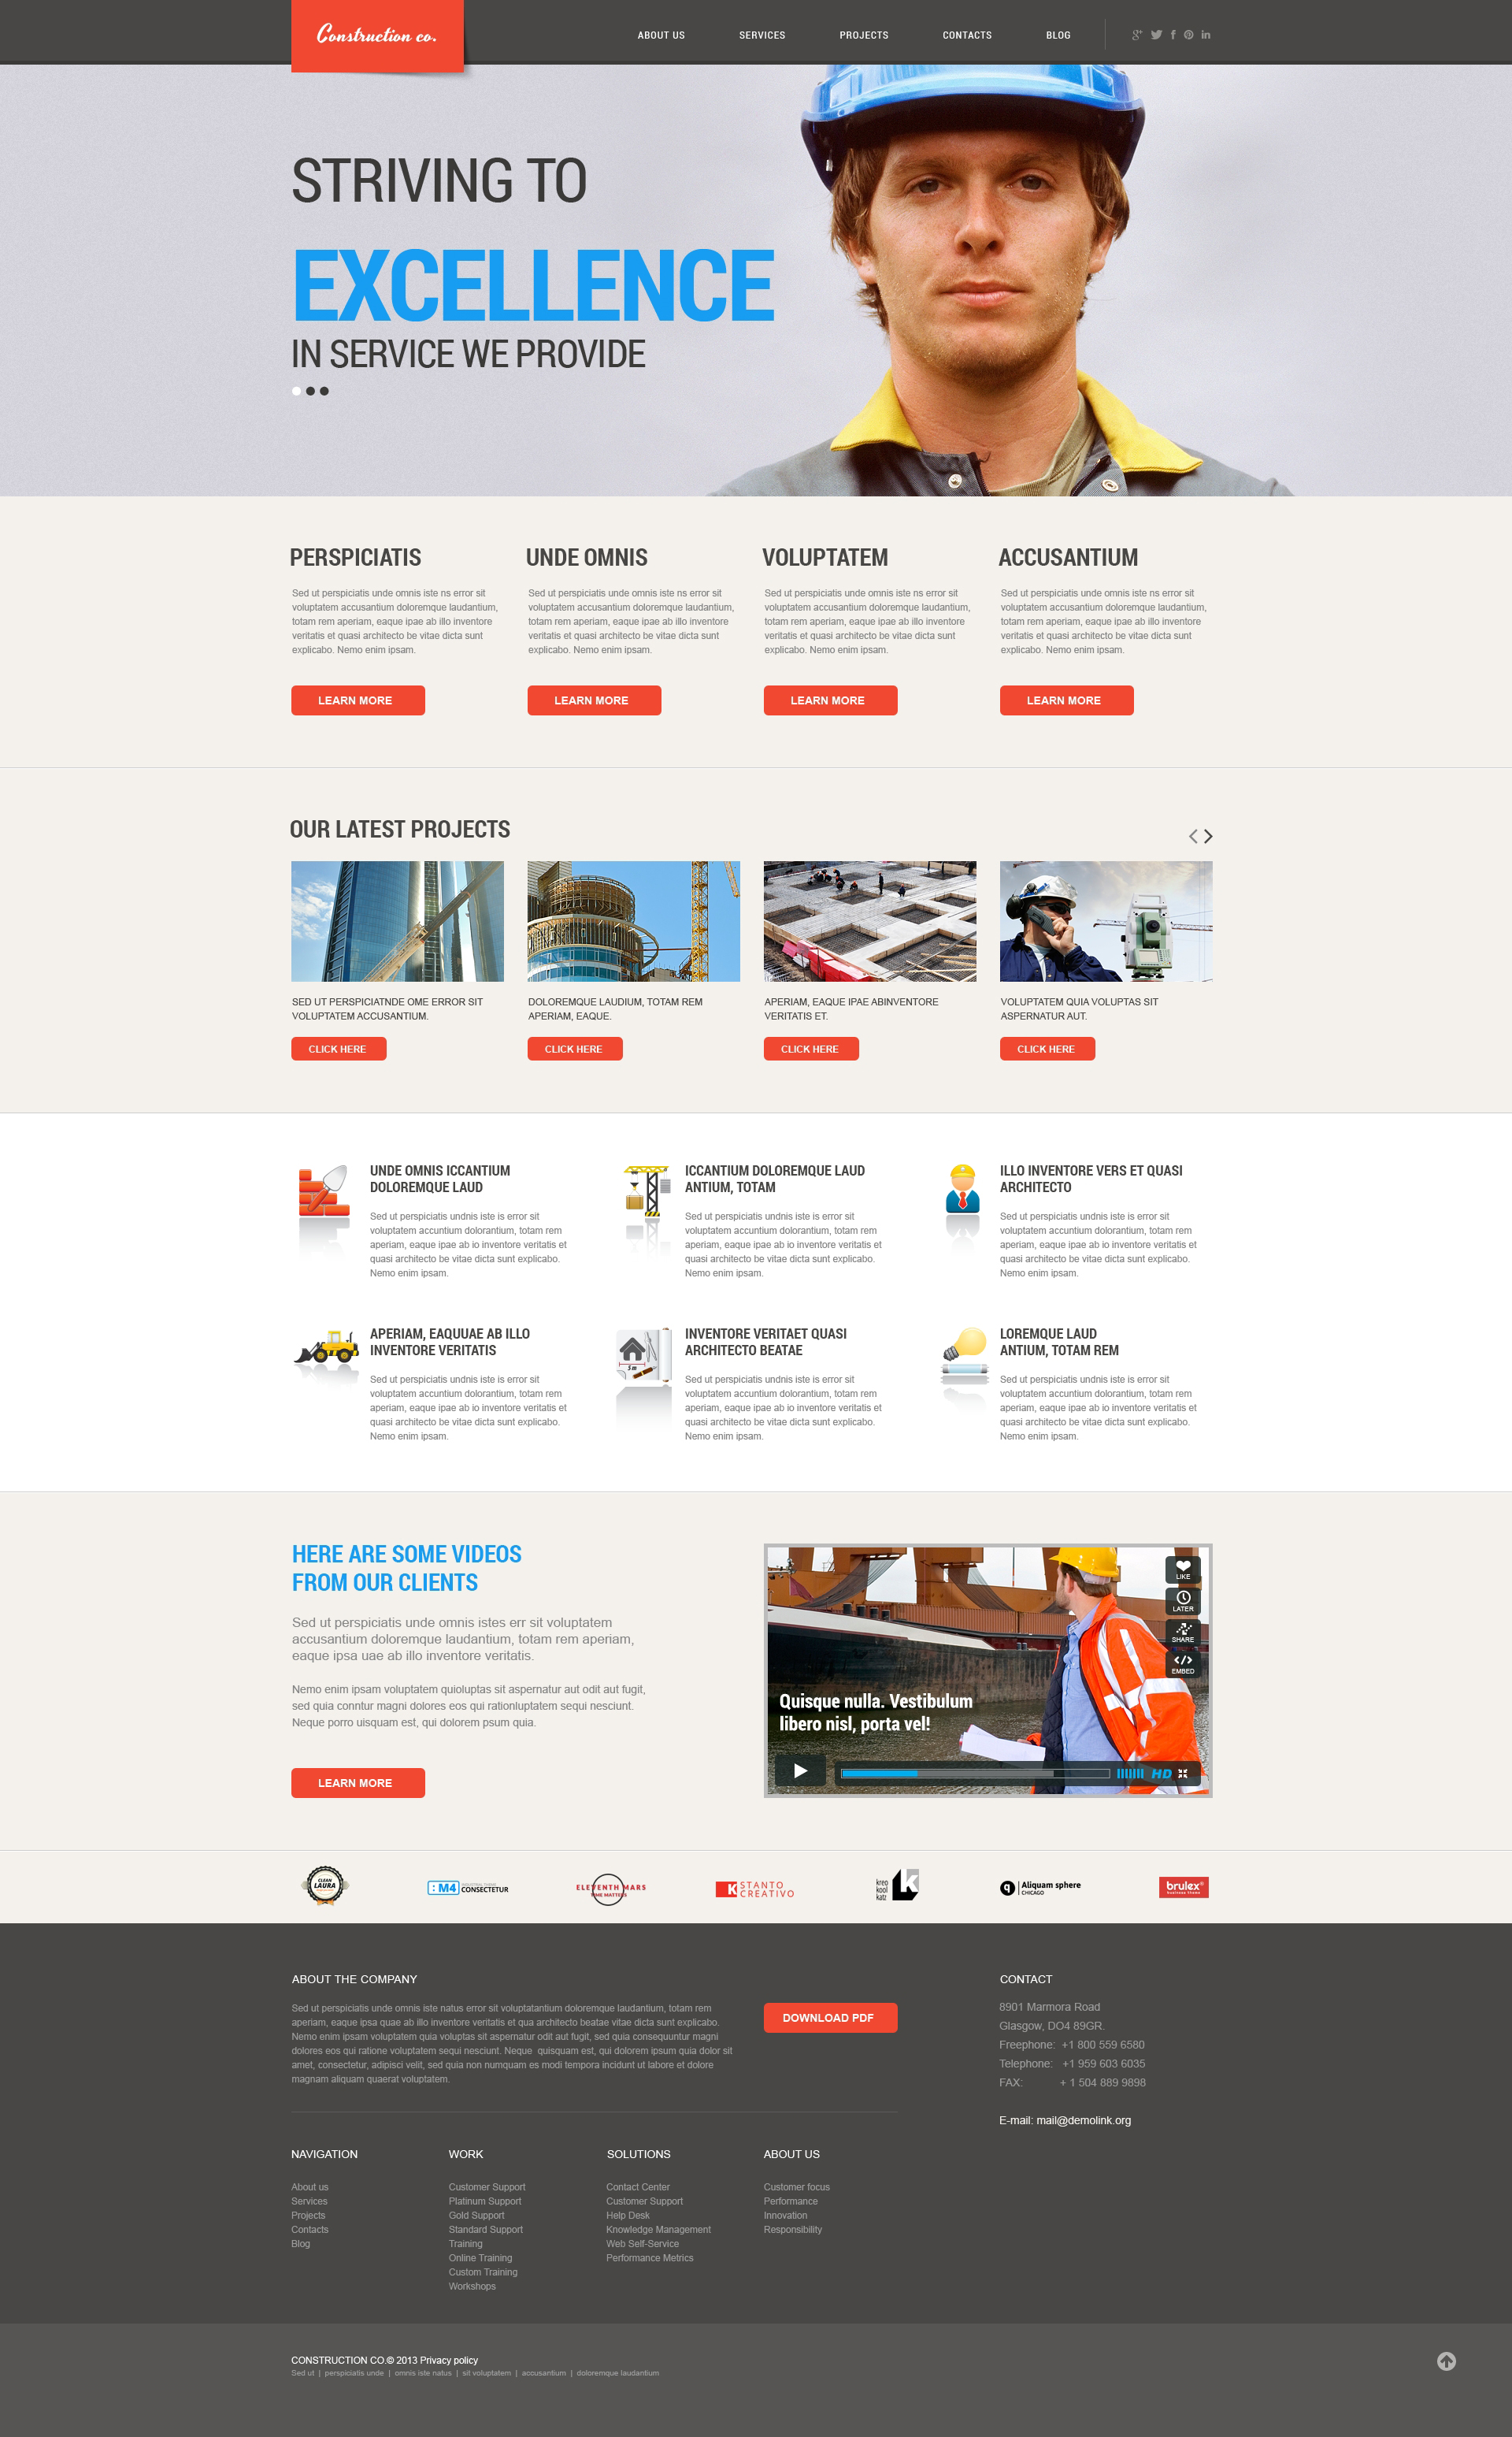Click the Construction Co. logo thumbnail
This screenshot has width=1512, height=2437.
pyautogui.click(x=375, y=35)
